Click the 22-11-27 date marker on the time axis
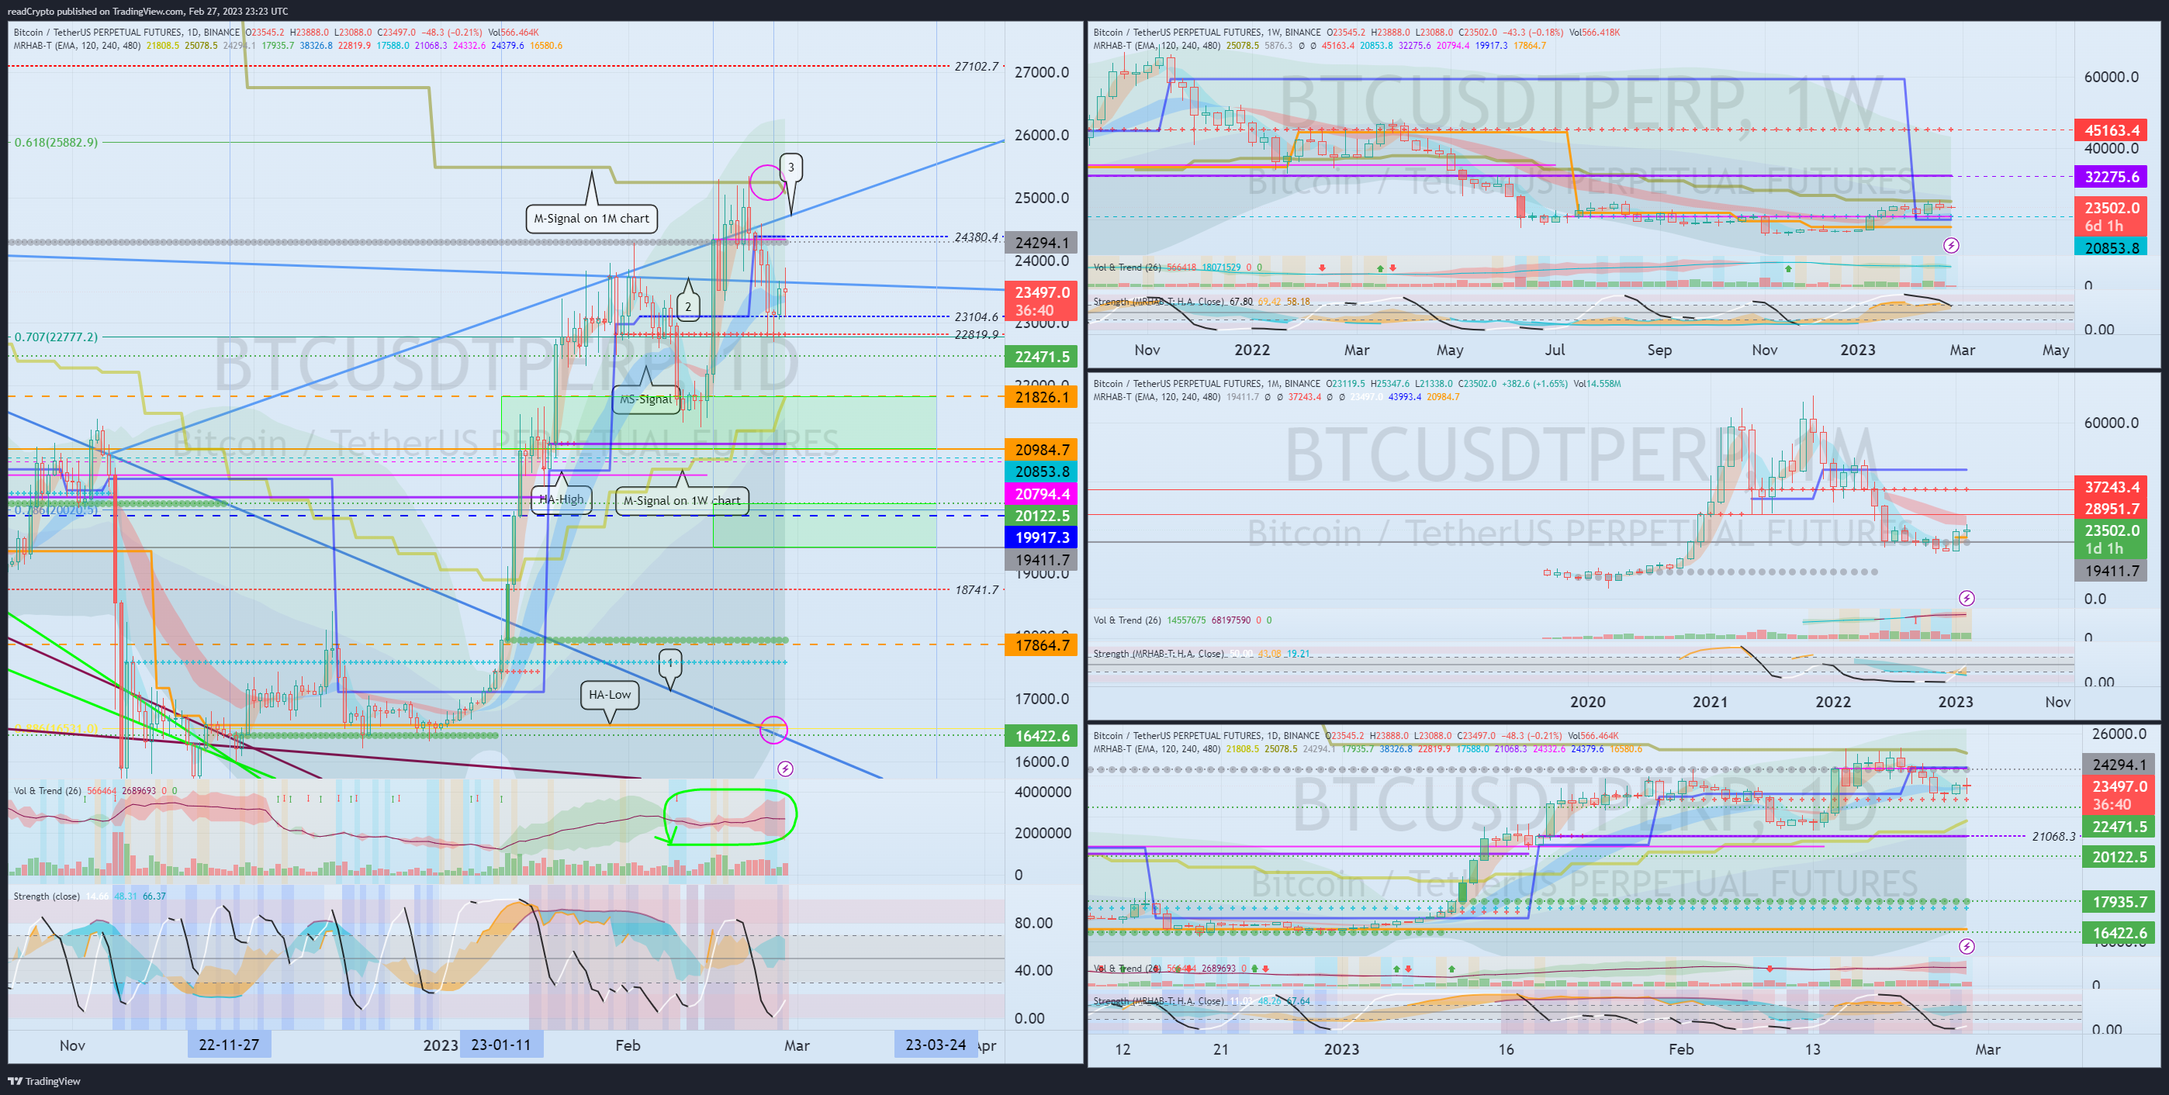Image resolution: width=2169 pixels, height=1095 pixels. click(228, 1045)
